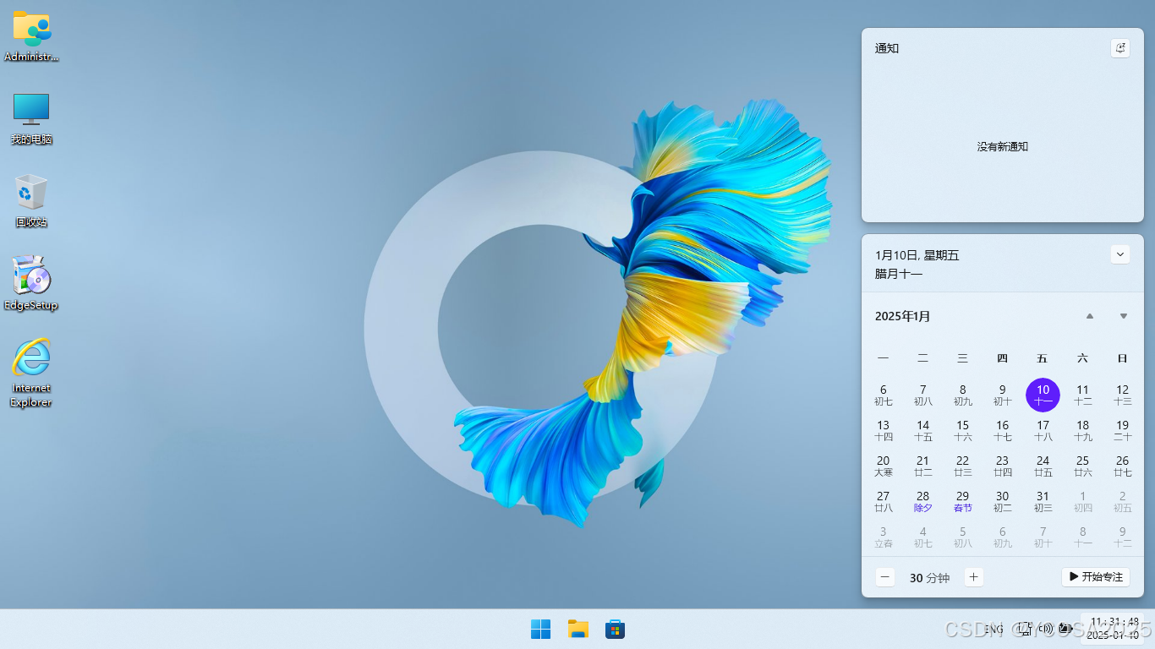Image resolution: width=1155 pixels, height=649 pixels.
Task: Select date 18 十九 in calendar
Action: tap(1082, 430)
